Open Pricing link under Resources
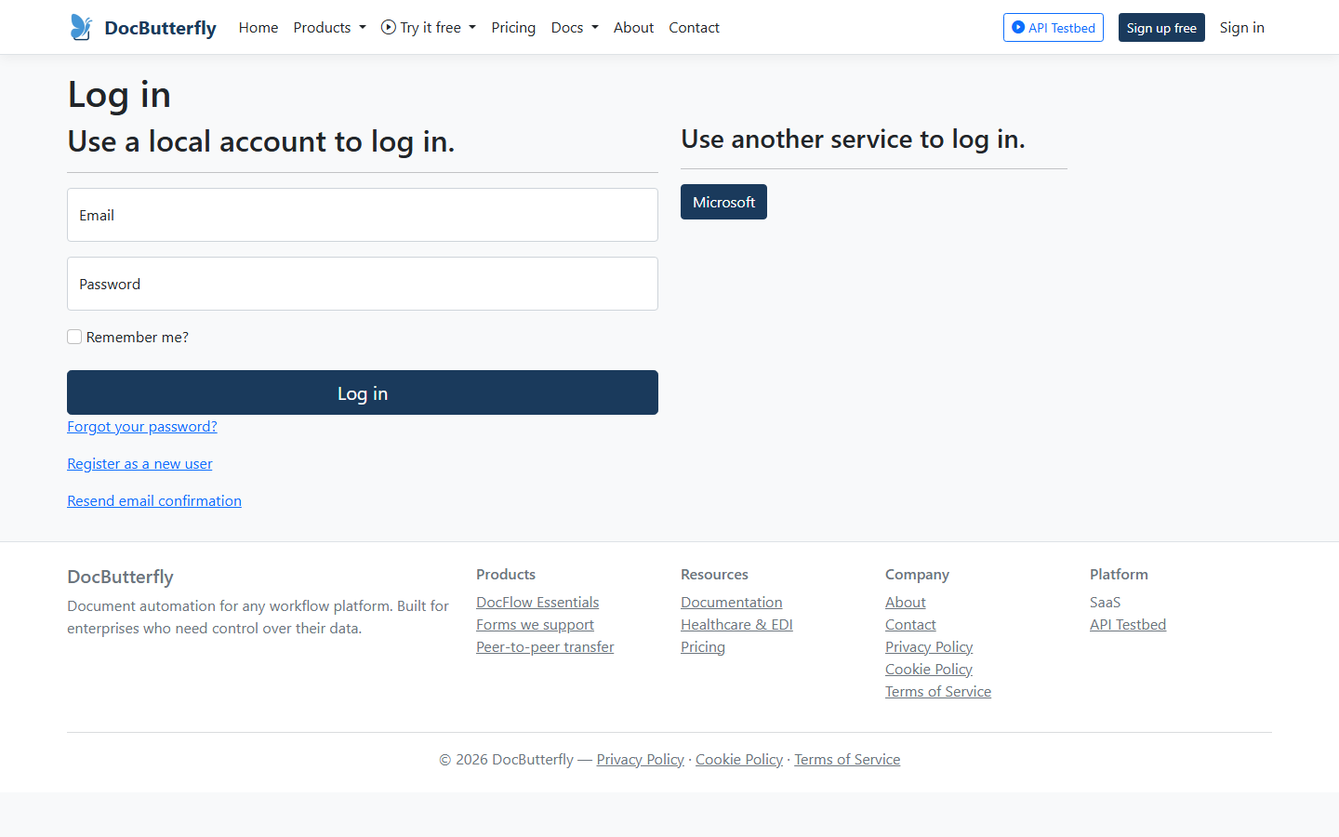 coord(703,646)
